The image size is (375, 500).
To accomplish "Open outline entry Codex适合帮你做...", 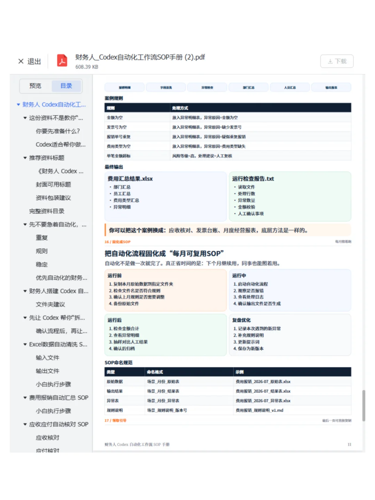I will tap(61, 144).
